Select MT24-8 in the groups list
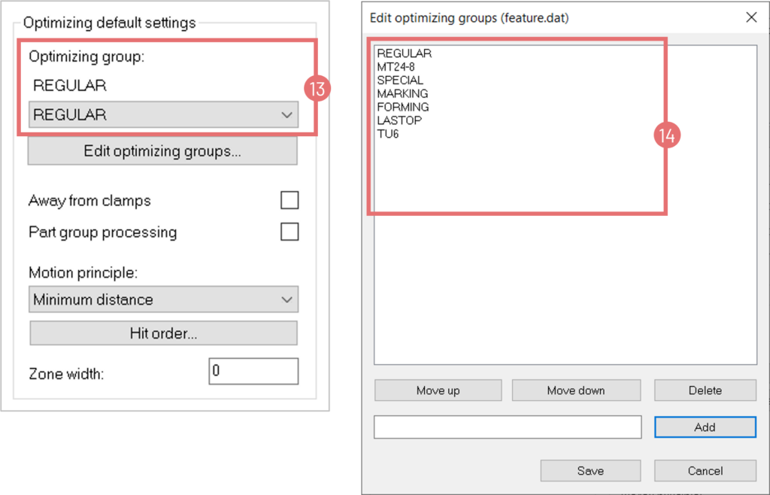 (396, 67)
